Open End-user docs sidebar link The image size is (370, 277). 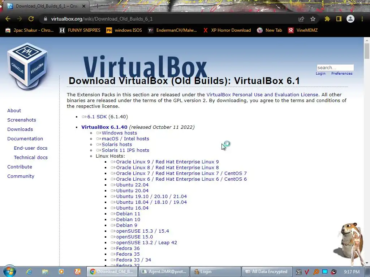31,148
